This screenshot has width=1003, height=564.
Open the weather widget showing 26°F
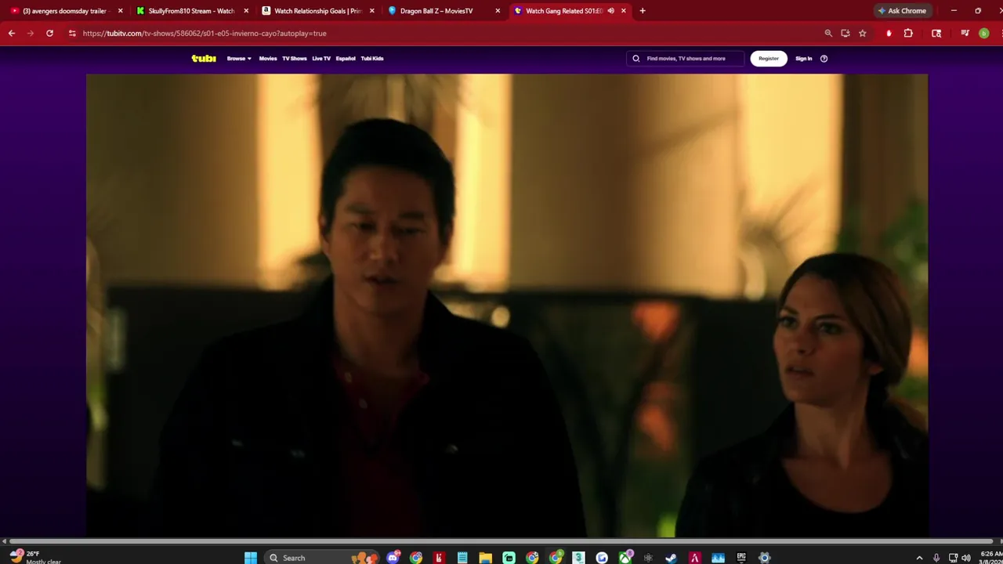(35, 557)
